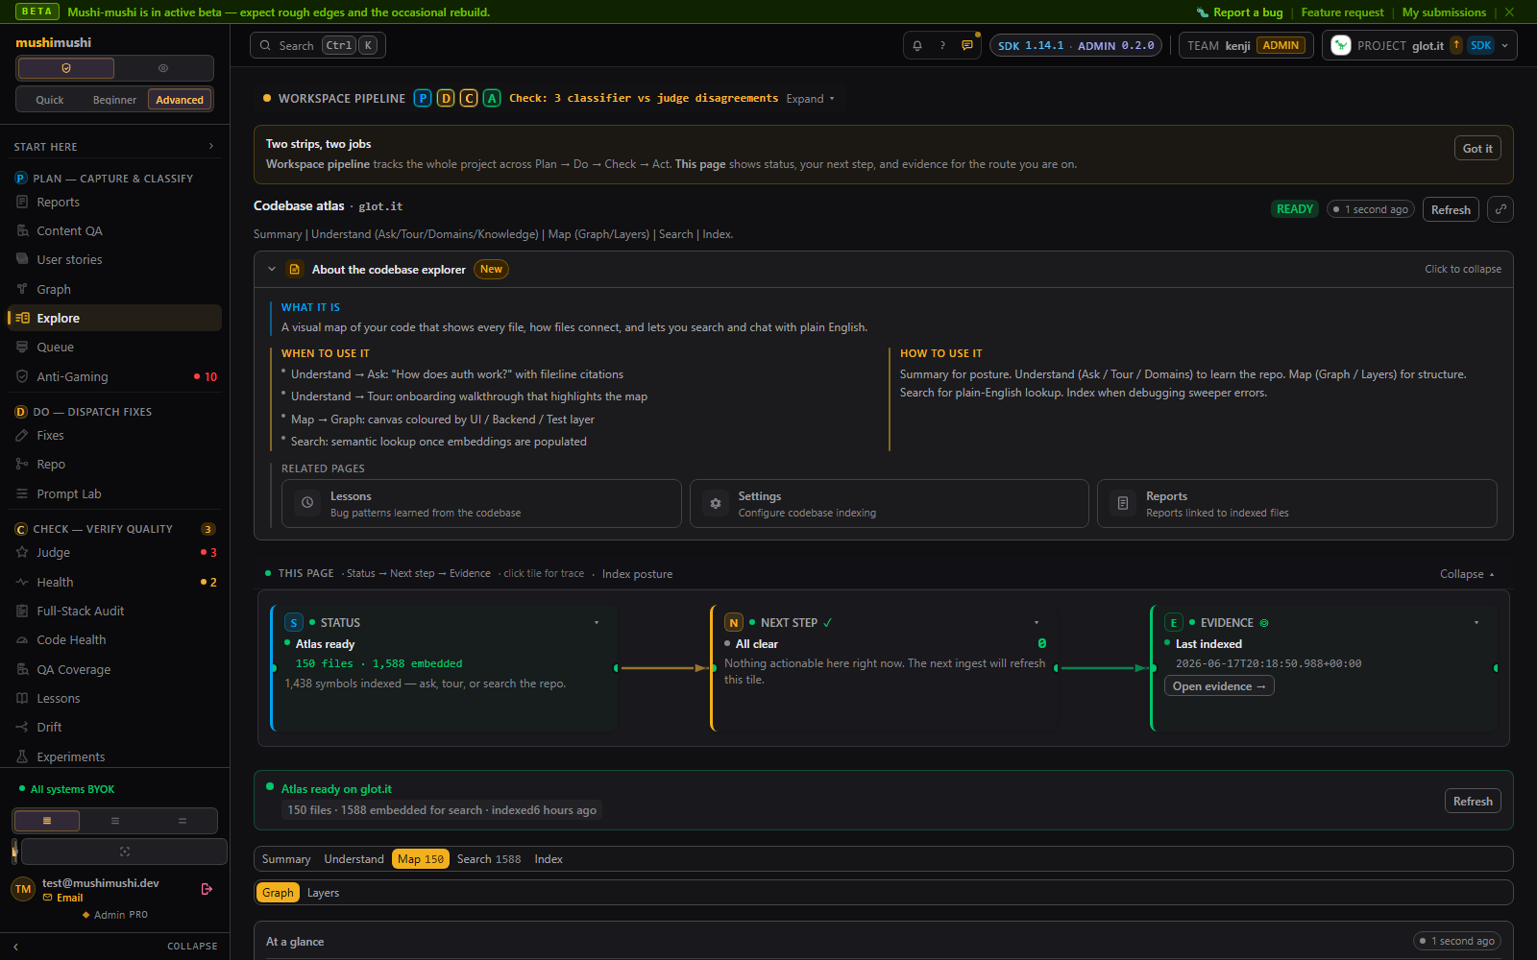1537x960 pixels.
Task: Click the focus mode frame icon
Action: tap(125, 852)
